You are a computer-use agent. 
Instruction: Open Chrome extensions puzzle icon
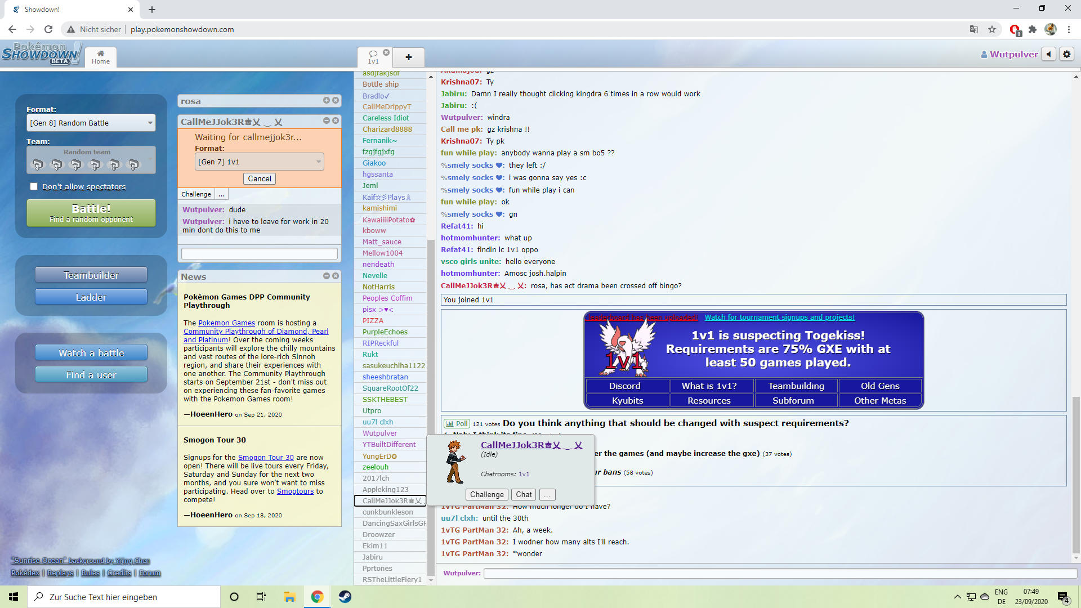click(x=1032, y=29)
